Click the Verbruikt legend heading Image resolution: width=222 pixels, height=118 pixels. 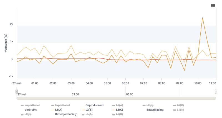[x=31, y=110]
